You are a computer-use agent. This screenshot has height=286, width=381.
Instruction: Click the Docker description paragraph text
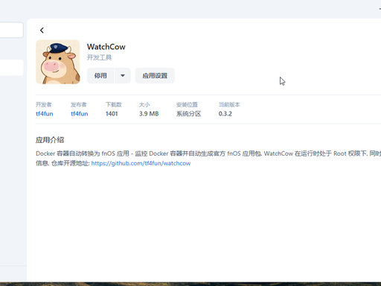tap(208, 159)
